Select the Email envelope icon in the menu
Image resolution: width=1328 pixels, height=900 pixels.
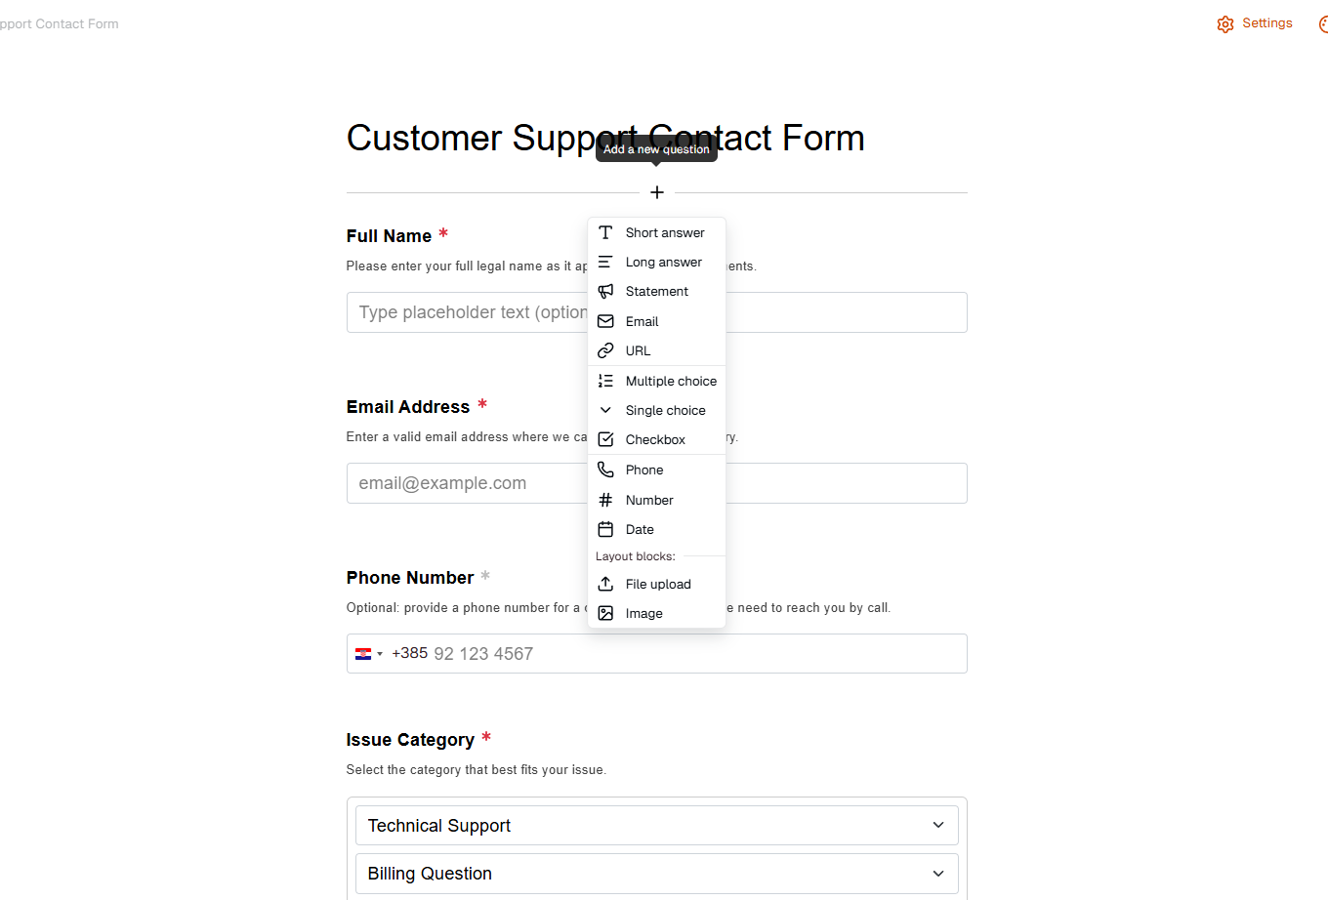point(605,321)
